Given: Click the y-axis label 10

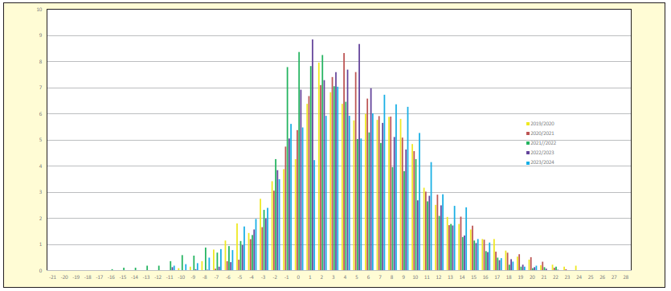Looking at the screenshot, I should pyautogui.click(x=40, y=10).
